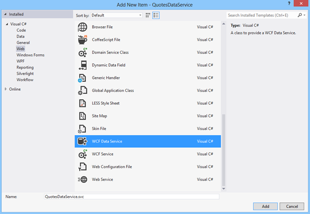Collapse the Installed section triangle

tap(5, 14)
